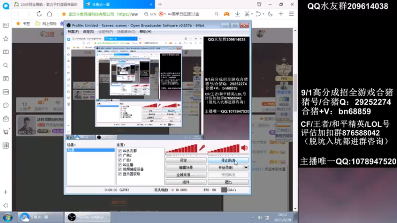The width and height of the screenshot is (397, 223).
Task: Open a new browser tab with plus
Action: 160,4
